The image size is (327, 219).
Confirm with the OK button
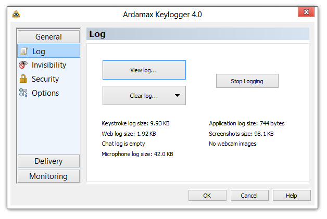pos(207,195)
